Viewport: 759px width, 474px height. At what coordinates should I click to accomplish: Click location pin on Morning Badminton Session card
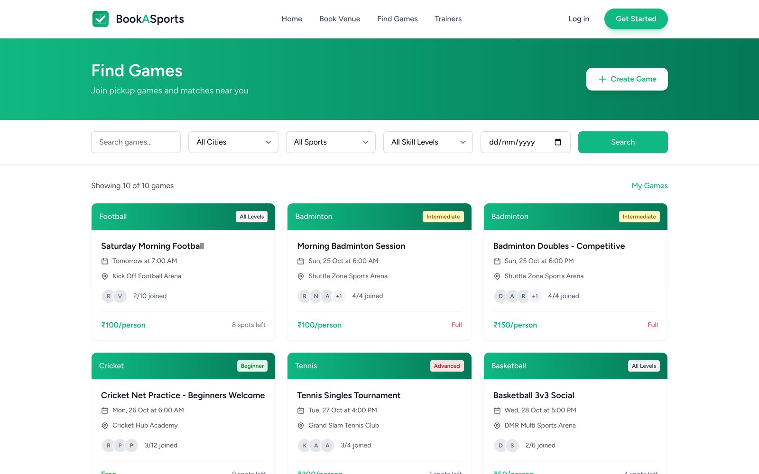tap(301, 276)
